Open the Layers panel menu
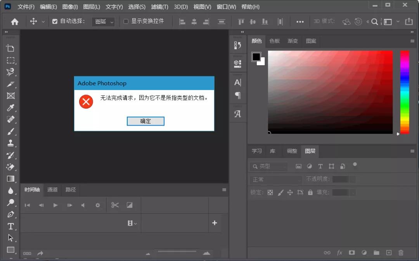Screen dimensions: 419x261 tap(412, 151)
